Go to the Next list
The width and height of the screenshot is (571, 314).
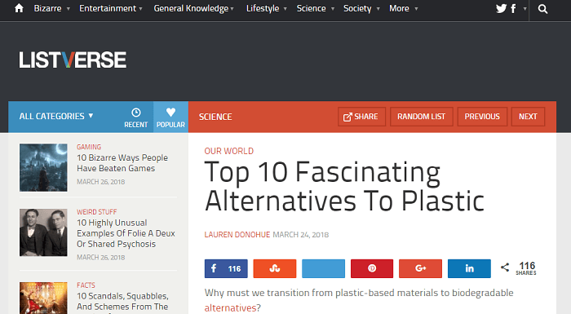point(528,117)
